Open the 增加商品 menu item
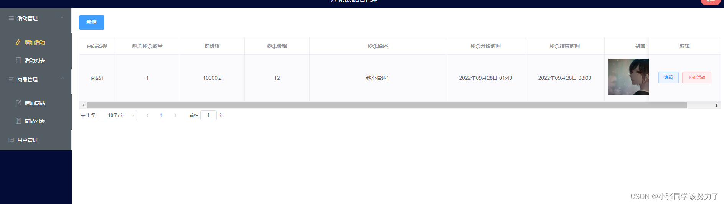Image resolution: width=724 pixels, height=204 pixels. [36, 103]
